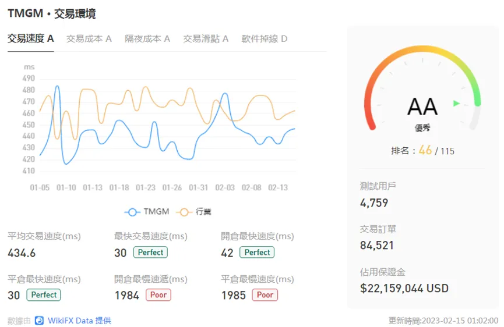
Task: Click the 平倉最快速度(ms) label
Action: [x=44, y=279]
